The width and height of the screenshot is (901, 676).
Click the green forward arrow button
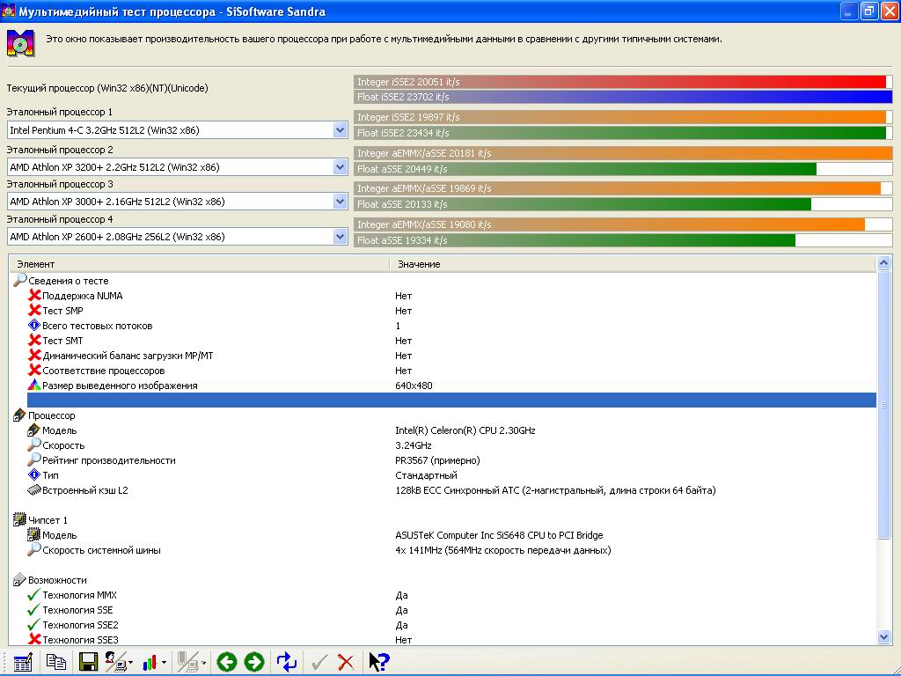[x=254, y=662]
